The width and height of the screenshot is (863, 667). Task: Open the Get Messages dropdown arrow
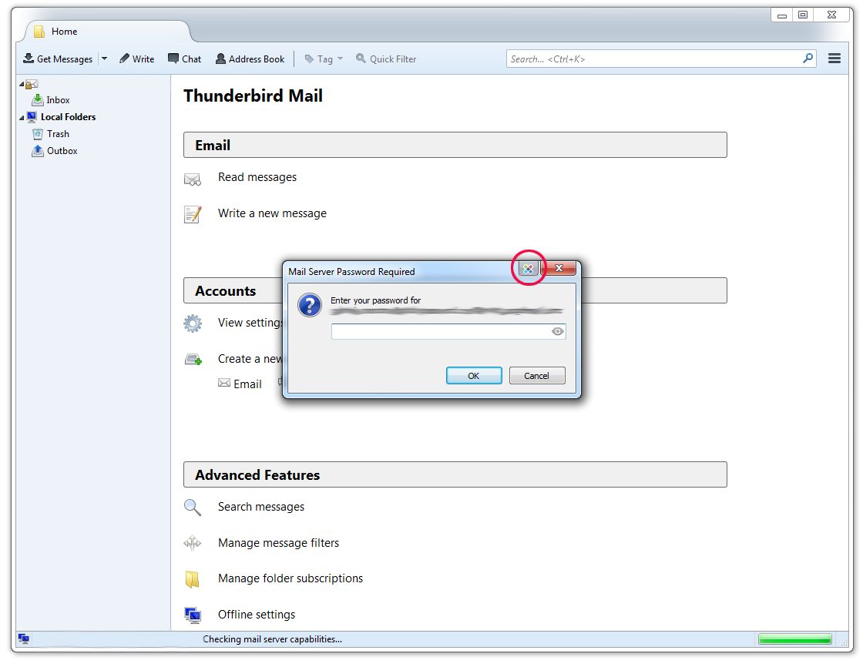tap(104, 59)
